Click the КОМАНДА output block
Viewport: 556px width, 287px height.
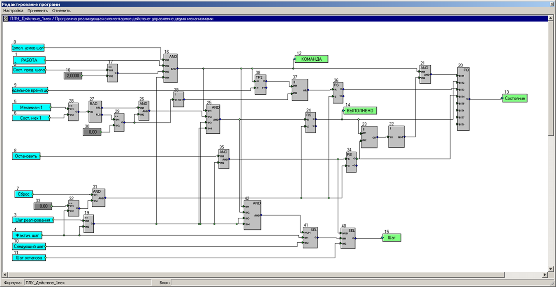[311, 59]
